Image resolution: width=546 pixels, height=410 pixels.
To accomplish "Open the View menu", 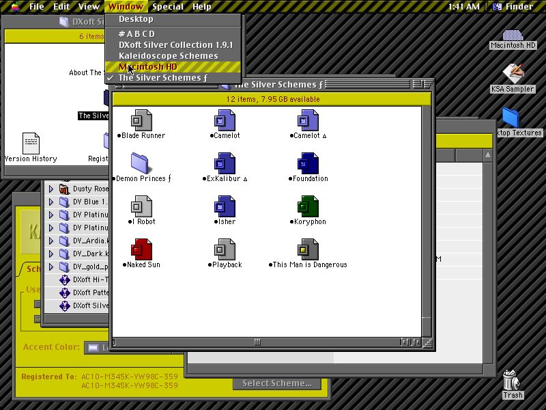I will pos(89,7).
